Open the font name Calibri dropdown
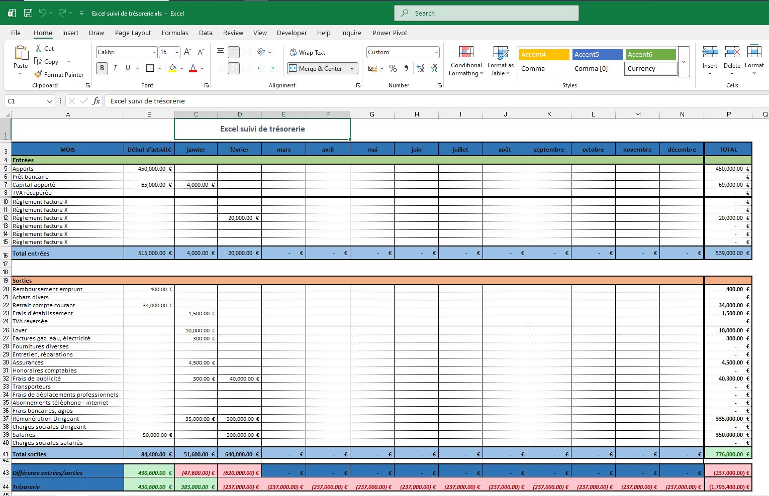The image size is (769, 496). point(154,52)
